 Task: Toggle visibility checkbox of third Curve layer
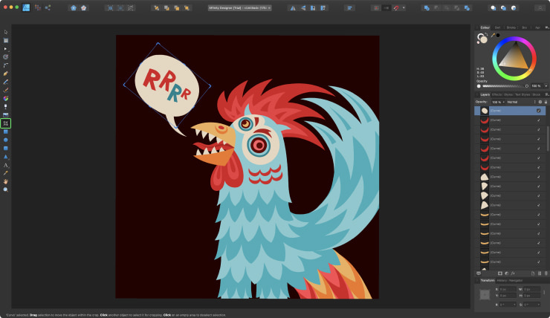[538, 130]
